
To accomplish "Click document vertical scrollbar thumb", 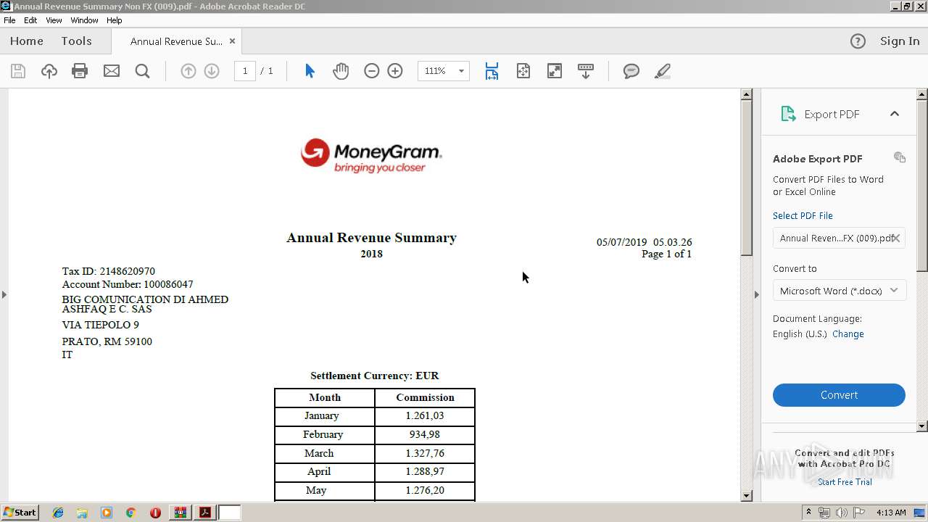I will pyautogui.click(x=747, y=178).
